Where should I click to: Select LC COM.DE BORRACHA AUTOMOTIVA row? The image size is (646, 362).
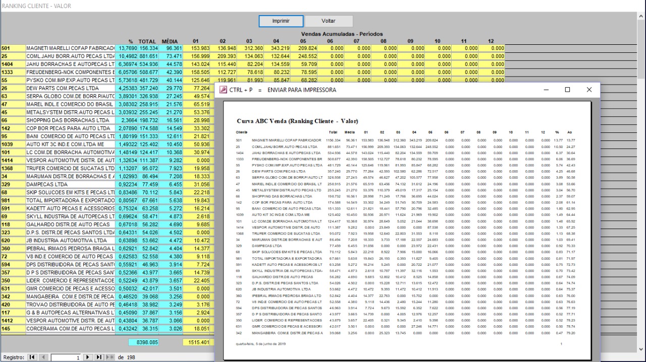[x=71, y=152]
